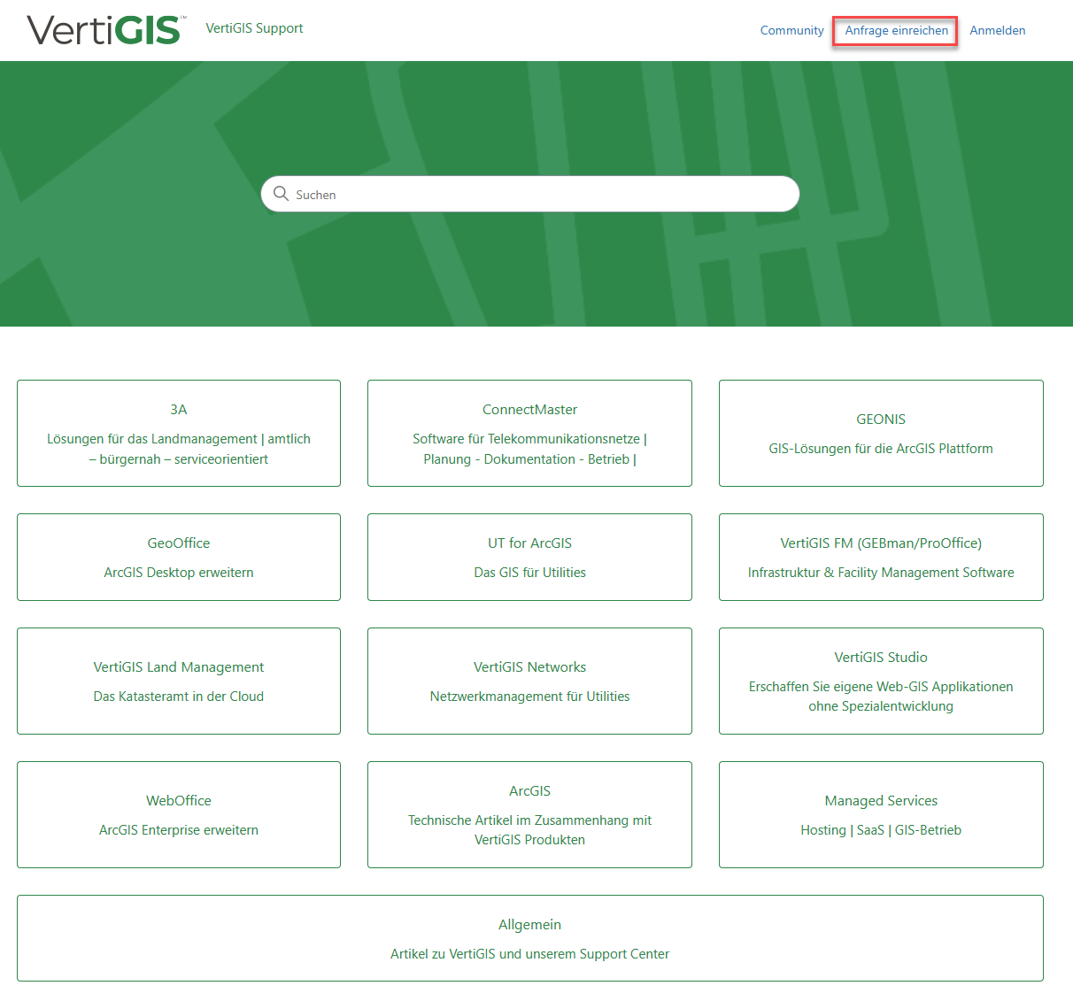
Task: Click the search magnifier icon
Action: click(x=281, y=194)
